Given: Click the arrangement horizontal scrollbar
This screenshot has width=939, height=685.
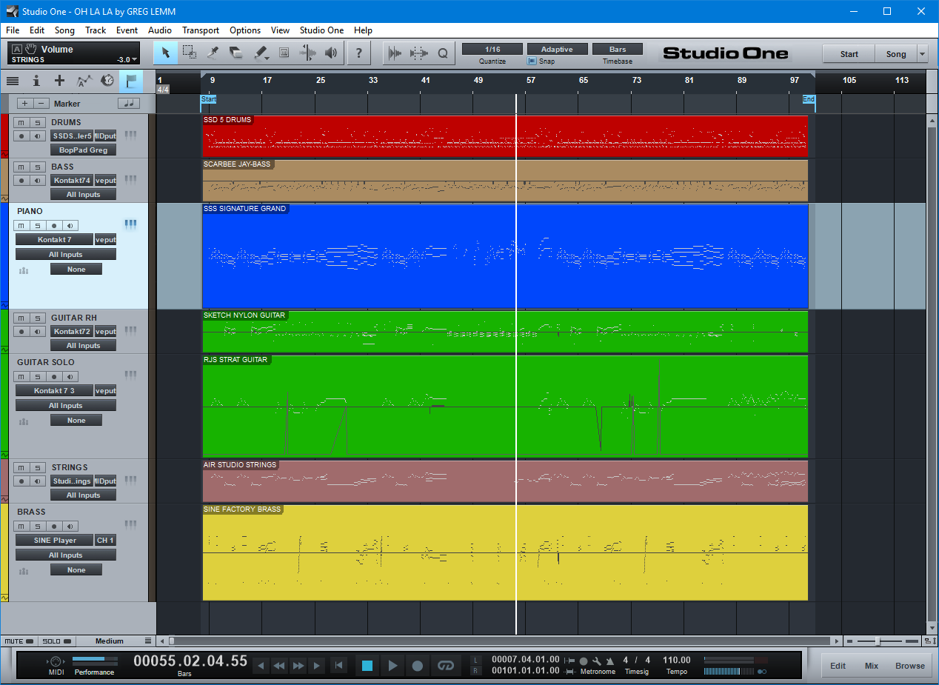Looking at the screenshot, I should [x=500, y=641].
